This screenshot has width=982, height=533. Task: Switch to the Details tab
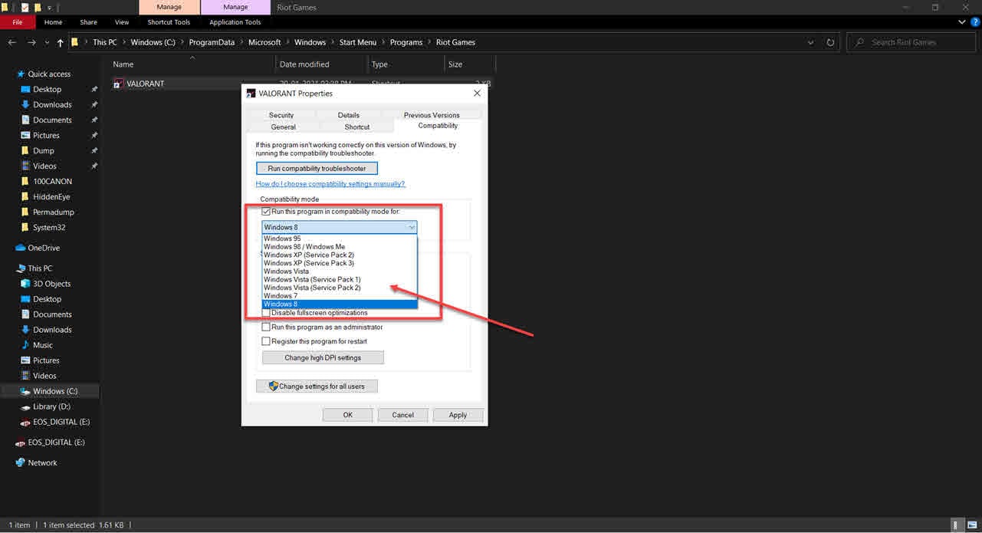pos(349,115)
